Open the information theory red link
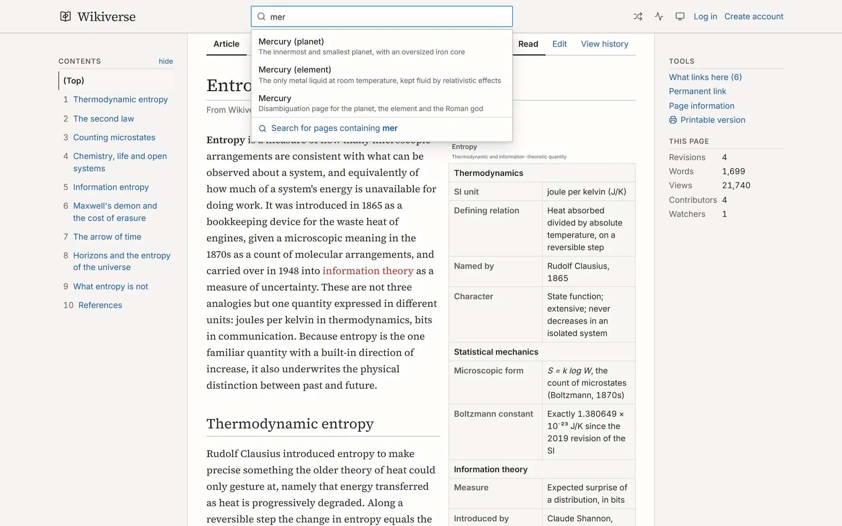This screenshot has width=842, height=526. 368,271
